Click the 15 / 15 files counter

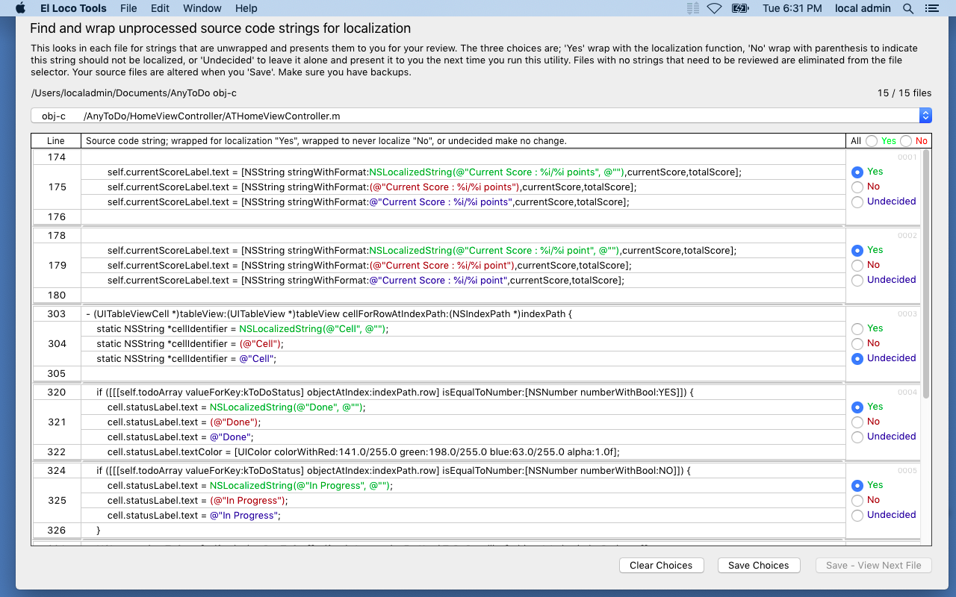(x=904, y=93)
